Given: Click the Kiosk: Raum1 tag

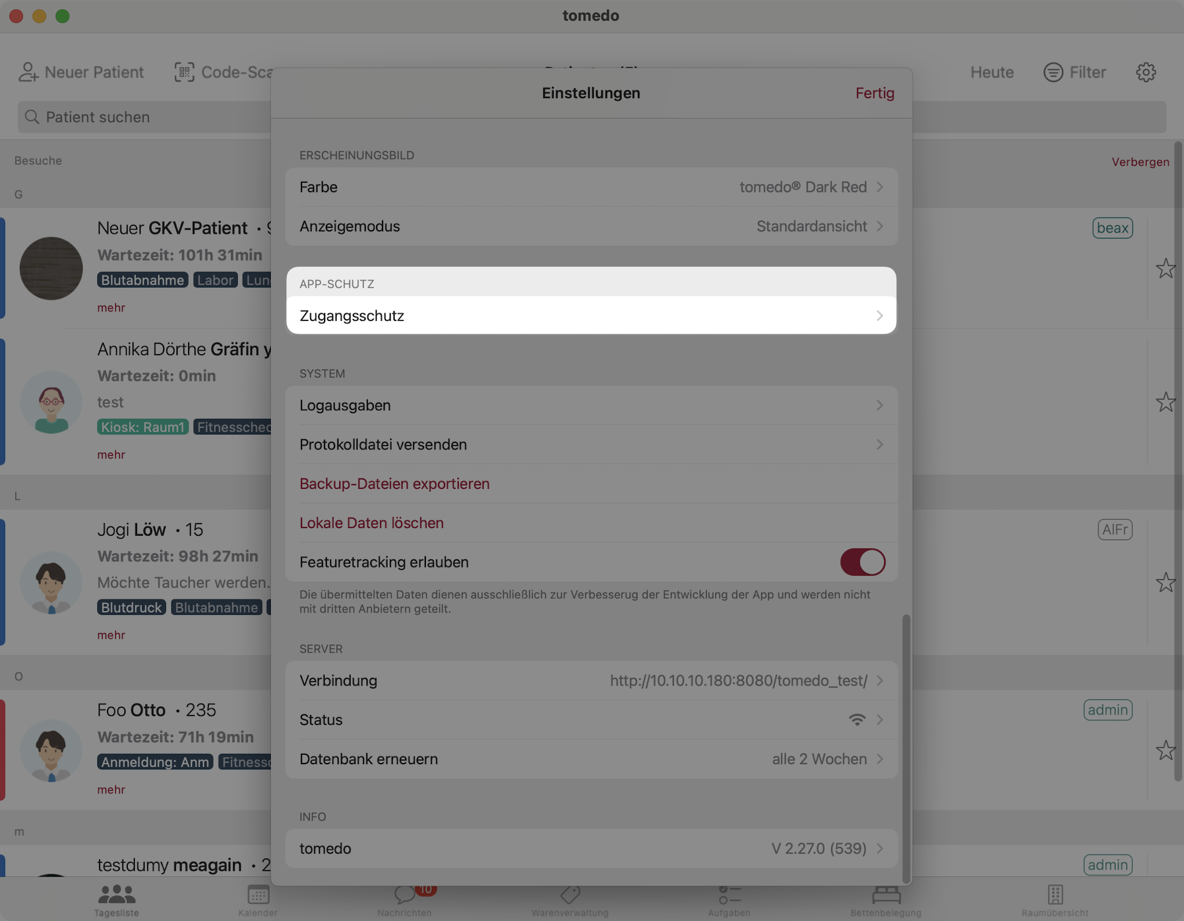Looking at the screenshot, I should tap(143, 427).
